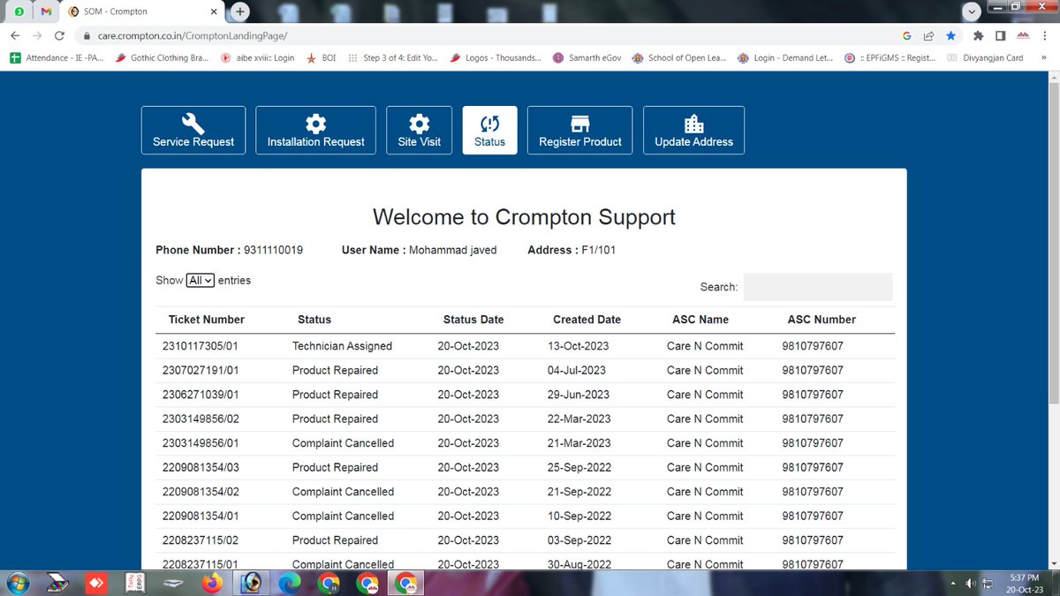Open the Samarth eGov bookmark
The height and width of the screenshot is (596, 1060).
[587, 57]
